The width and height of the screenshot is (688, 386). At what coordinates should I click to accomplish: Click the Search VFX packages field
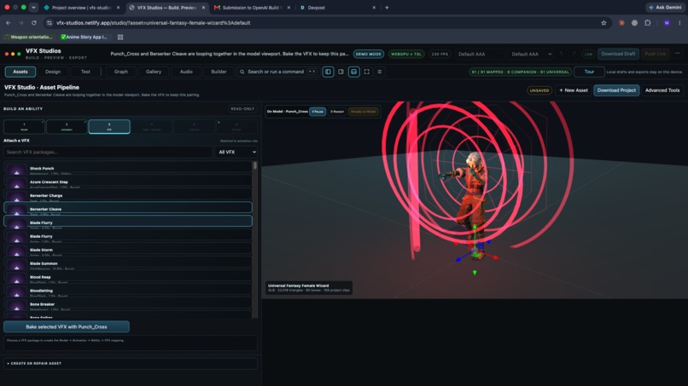pos(108,152)
